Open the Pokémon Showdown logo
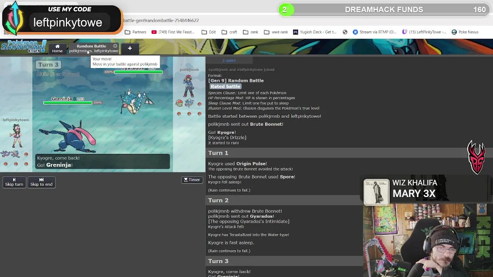493x277 pixels. click(x=23, y=47)
